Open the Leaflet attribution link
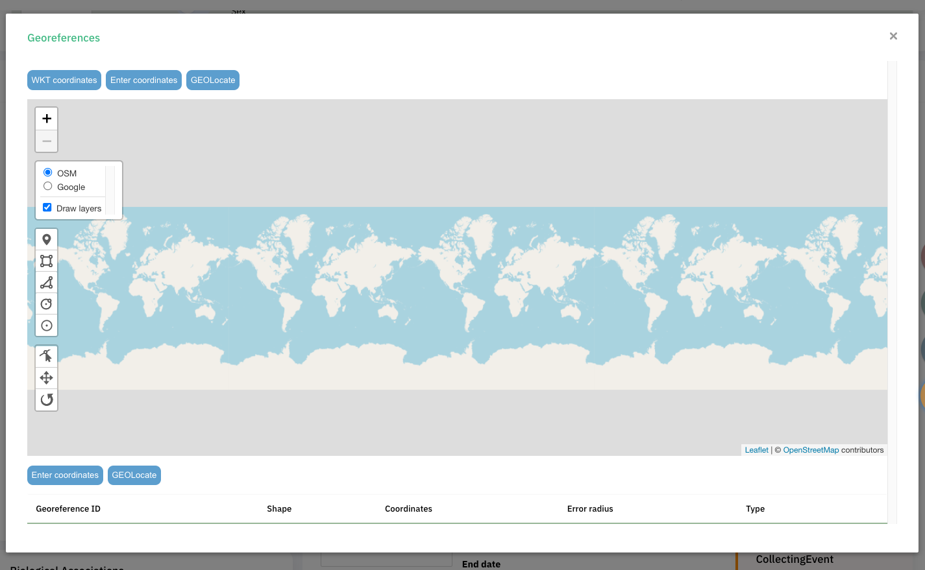925x570 pixels. coord(756,449)
